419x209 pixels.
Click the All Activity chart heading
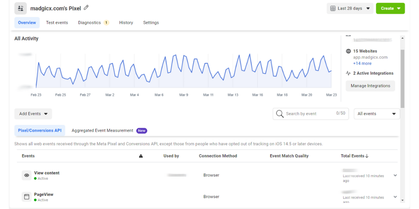point(26,38)
